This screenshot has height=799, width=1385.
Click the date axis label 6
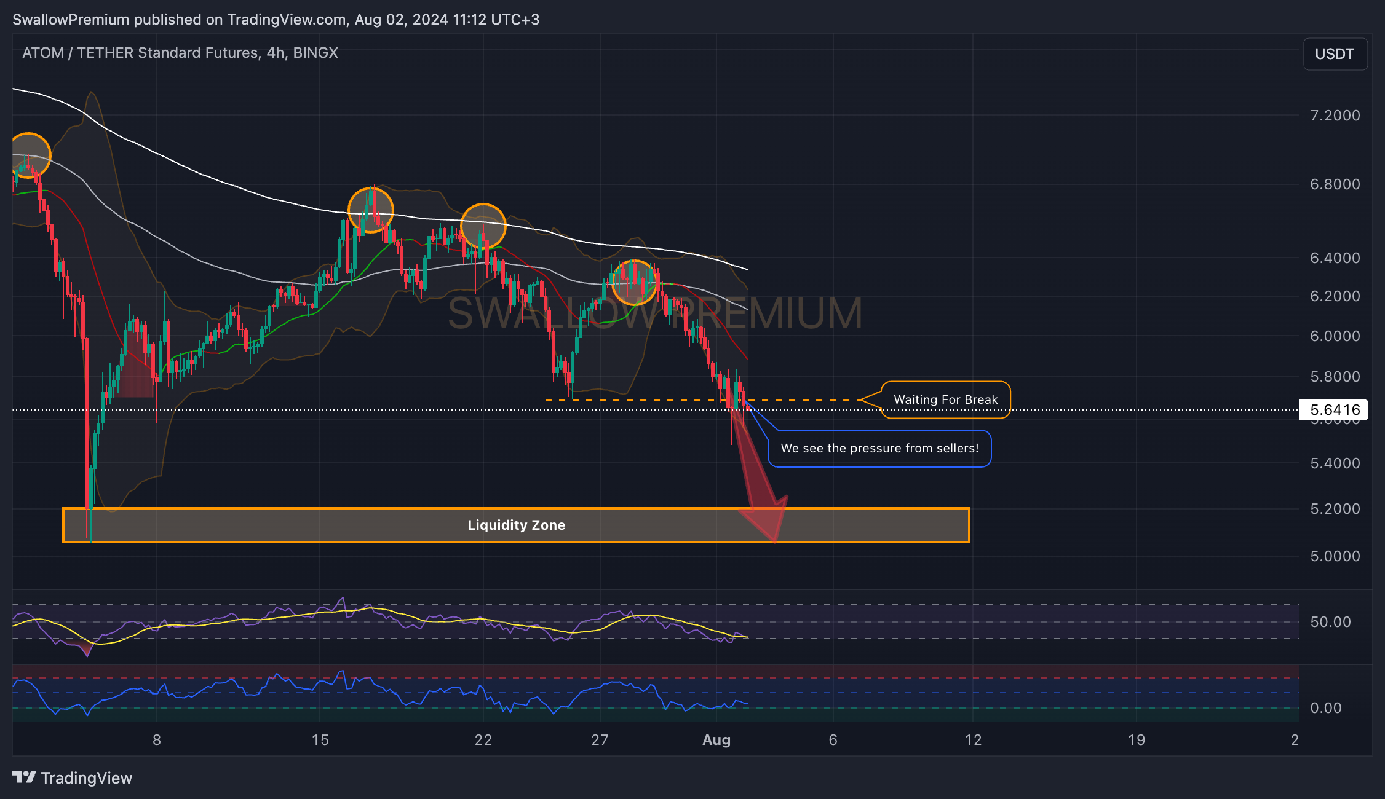pos(833,740)
